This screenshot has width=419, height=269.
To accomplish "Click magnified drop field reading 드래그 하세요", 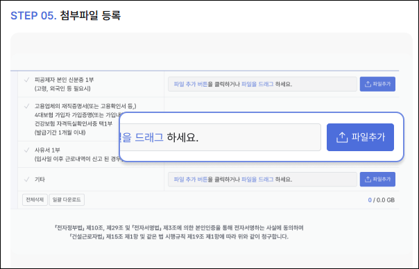I will coord(220,137).
